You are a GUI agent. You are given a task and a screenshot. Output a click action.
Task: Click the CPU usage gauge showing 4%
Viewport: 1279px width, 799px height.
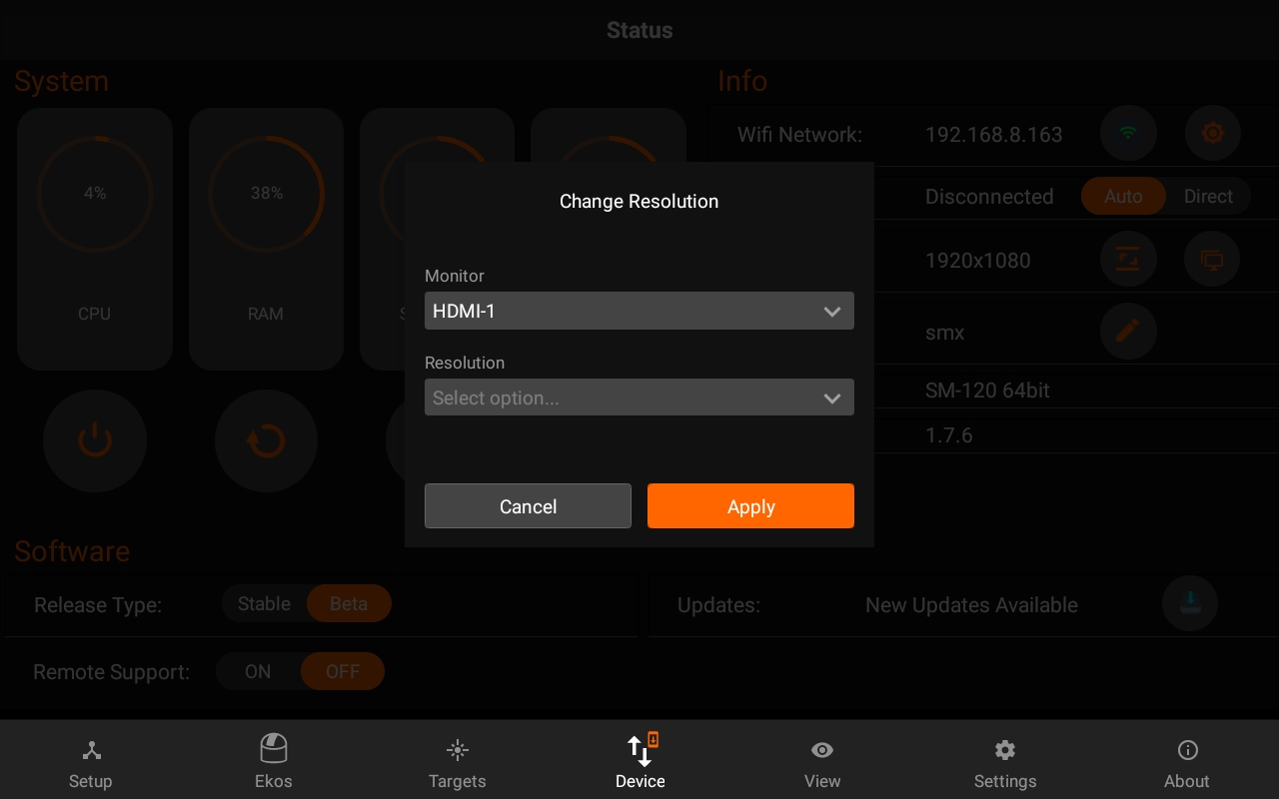pos(95,194)
